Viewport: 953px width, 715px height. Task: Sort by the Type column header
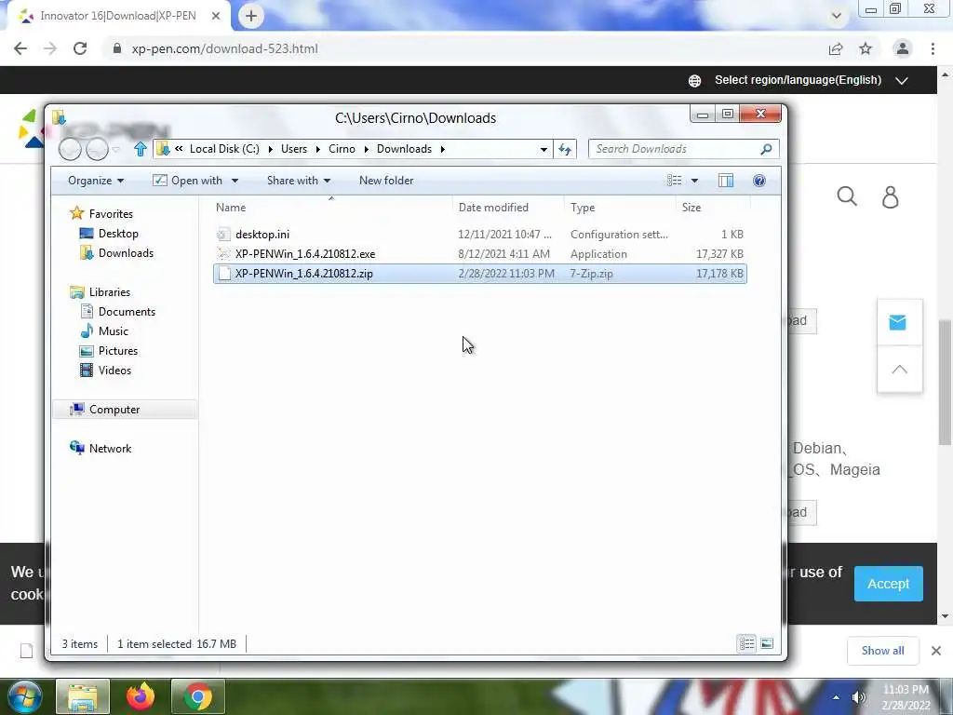coord(619,208)
